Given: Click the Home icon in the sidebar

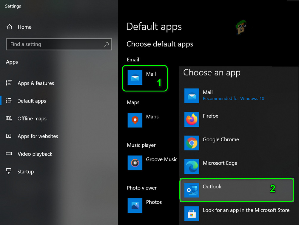Looking at the screenshot, I should pyautogui.click(x=9, y=27).
